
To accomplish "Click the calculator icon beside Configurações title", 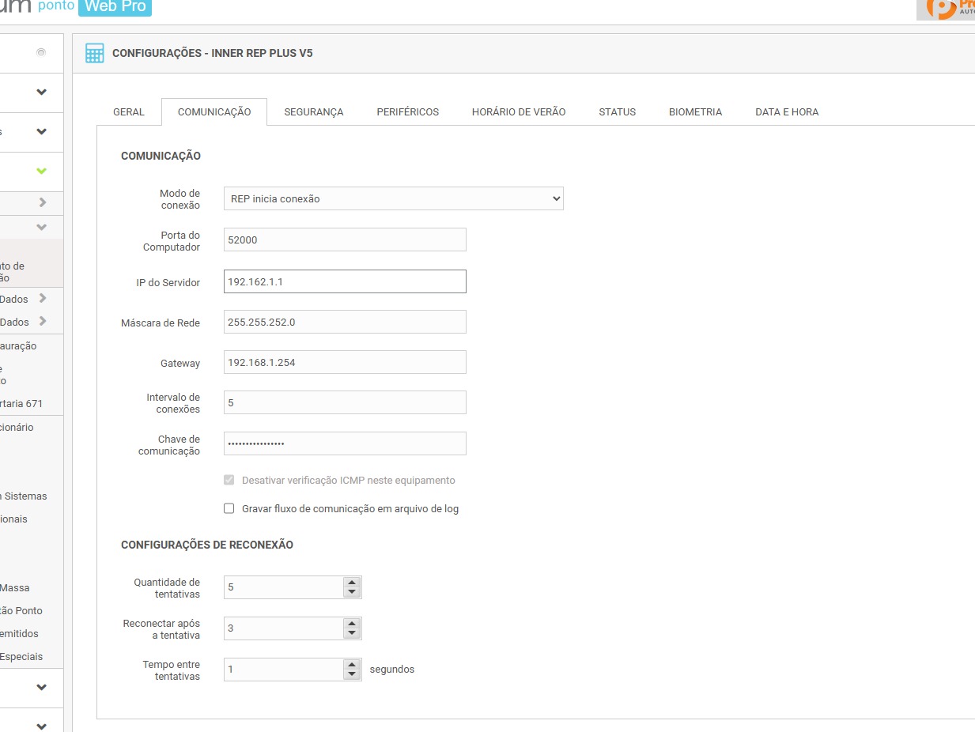I will click(x=94, y=53).
